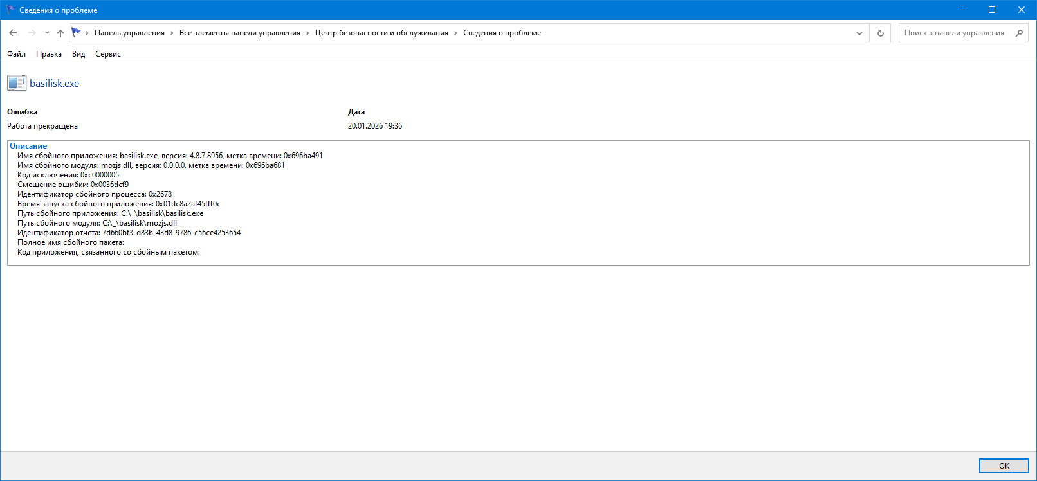Click the magnifier icon in the search box

coord(1019,33)
